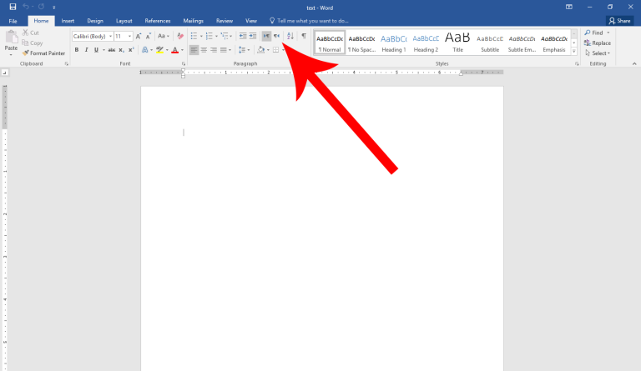The height and width of the screenshot is (371, 641).
Task: Expand the Styles gallery more arrow
Action: click(574, 52)
